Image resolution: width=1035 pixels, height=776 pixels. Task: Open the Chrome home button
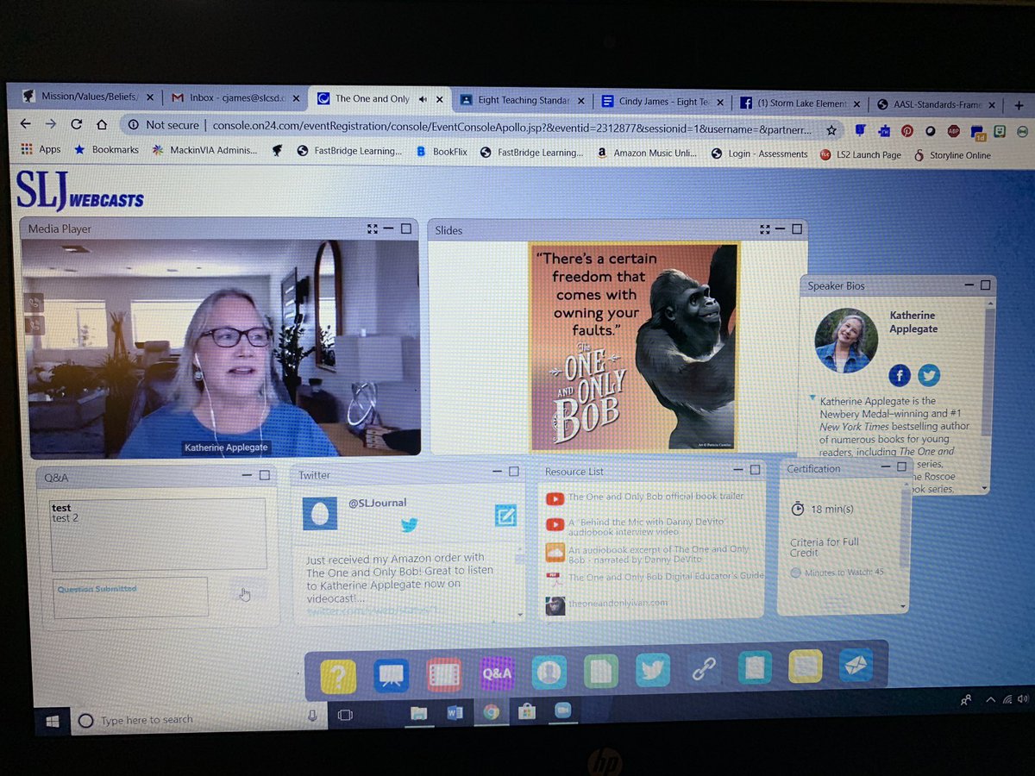102,124
